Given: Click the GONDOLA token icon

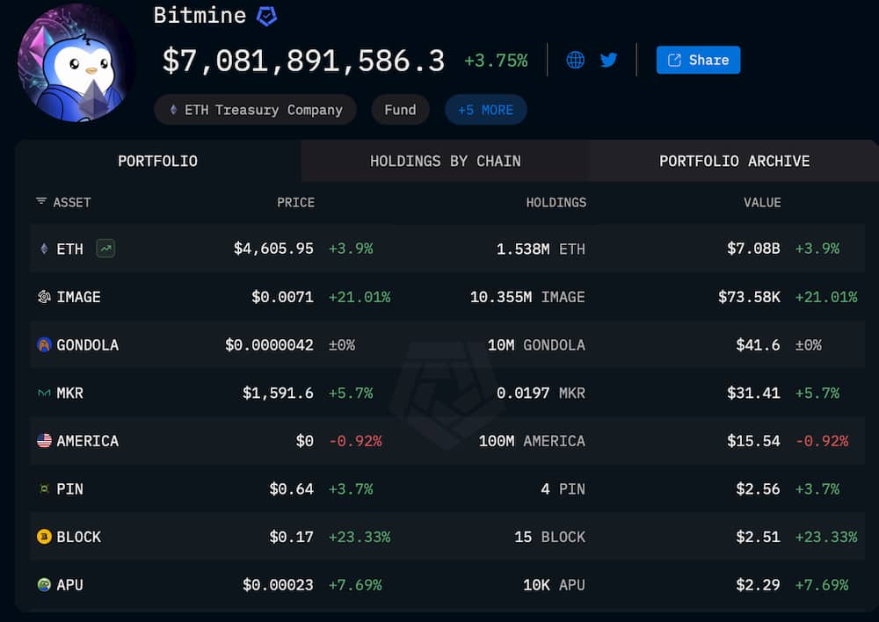Looking at the screenshot, I should pos(44,345).
